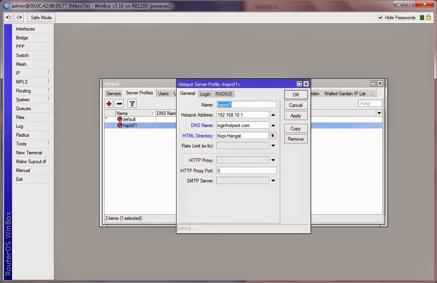The height and width of the screenshot is (283, 437).
Task: Click the HTTP Proxy Port field
Action: (x=246, y=170)
